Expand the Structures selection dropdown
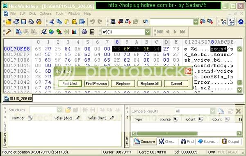Image resolution: width=246 pixels, height=156 pixels. pyautogui.click(x=59, y=110)
